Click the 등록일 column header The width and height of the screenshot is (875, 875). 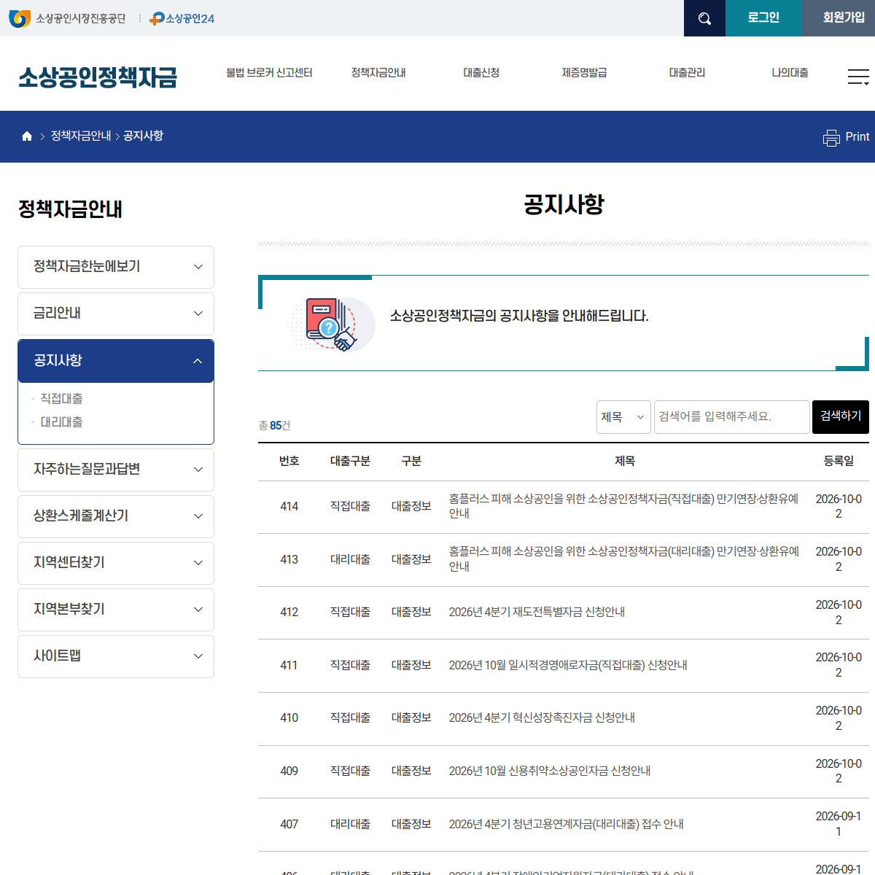[x=839, y=462]
